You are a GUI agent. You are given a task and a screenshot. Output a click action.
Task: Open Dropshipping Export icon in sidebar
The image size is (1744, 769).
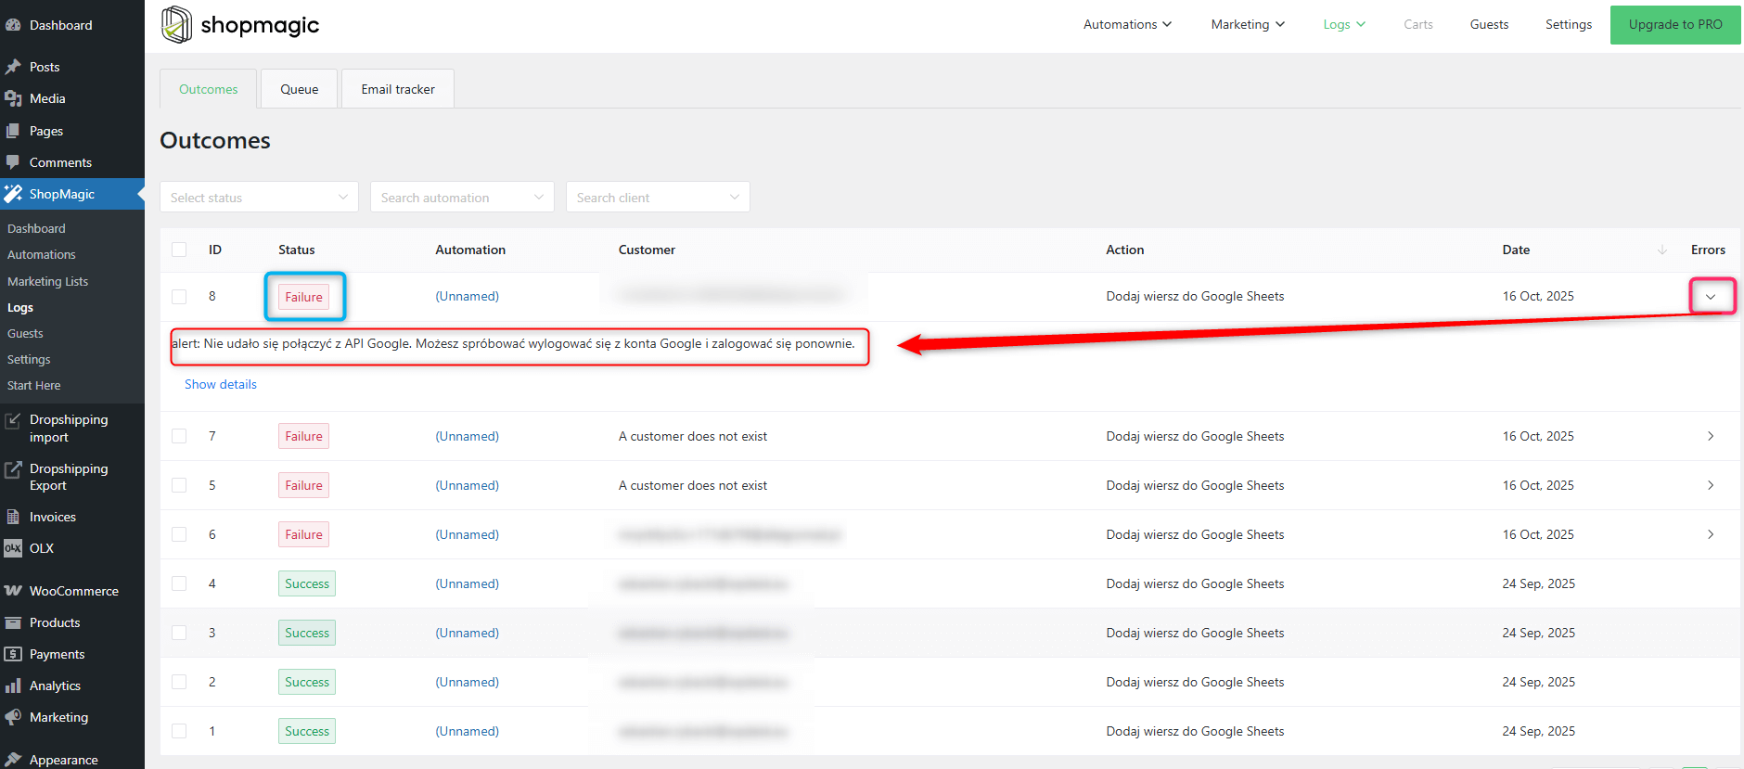pos(13,469)
